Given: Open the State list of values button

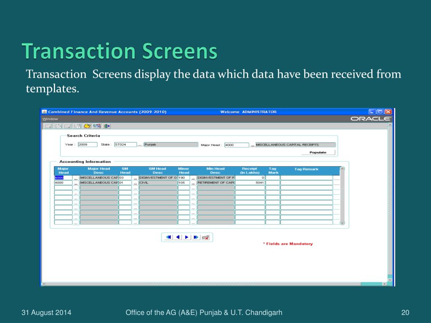Looking at the screenshot, I should 140,145.
